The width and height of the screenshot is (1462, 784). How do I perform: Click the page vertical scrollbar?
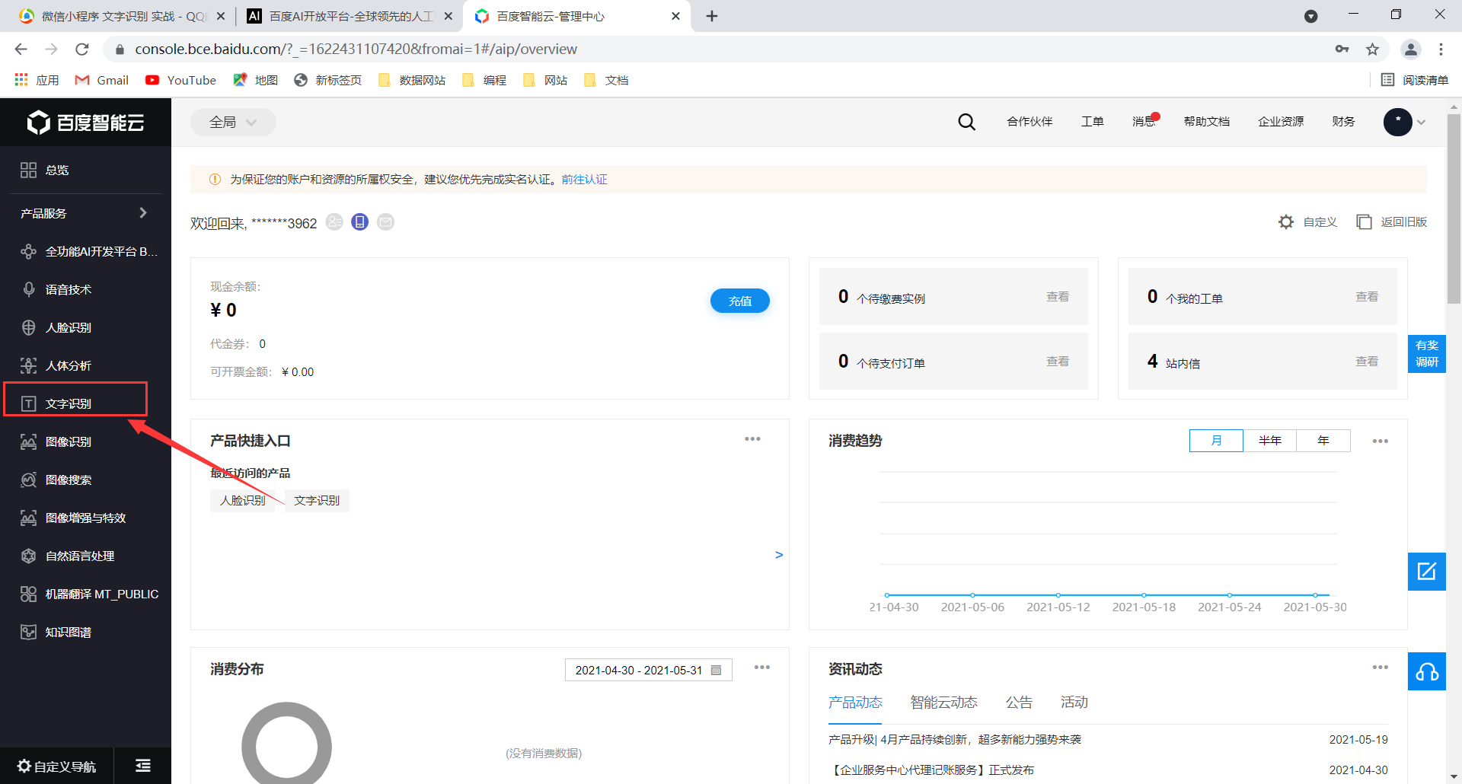[1454, 209]
